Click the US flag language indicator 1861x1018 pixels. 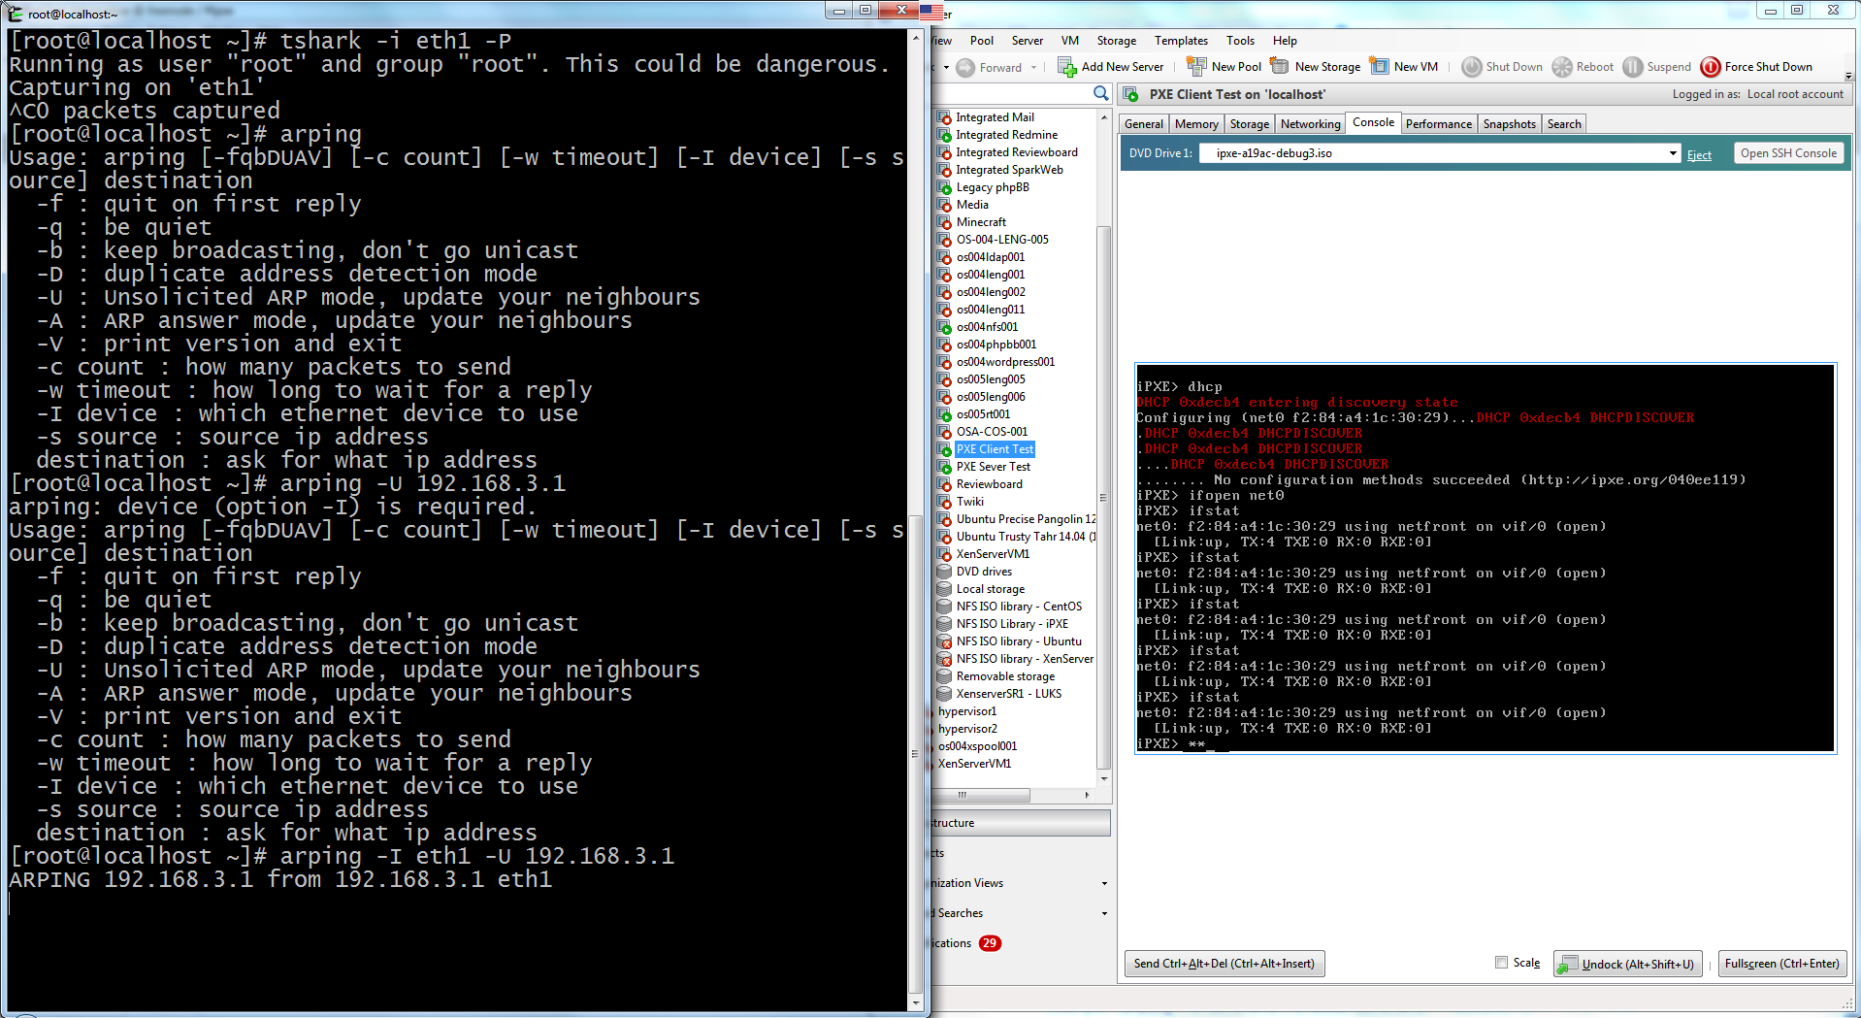(x=930, y=13)
